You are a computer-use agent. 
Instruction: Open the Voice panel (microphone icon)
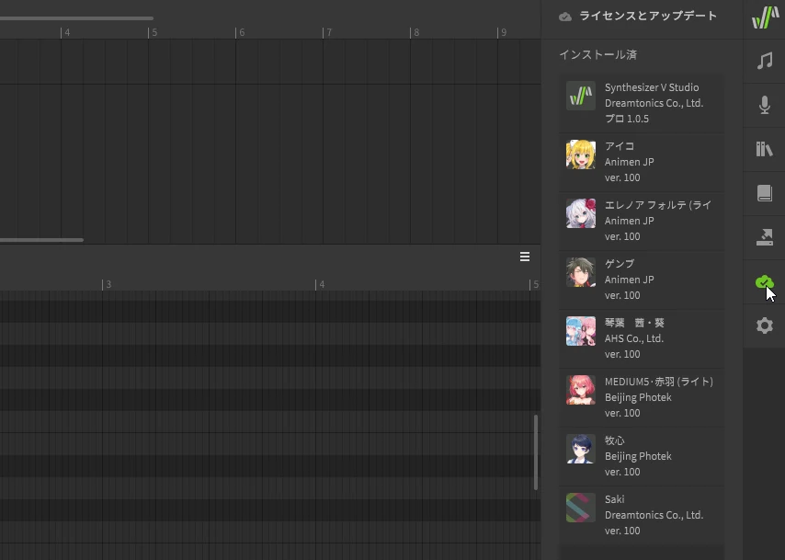point(765,105)
